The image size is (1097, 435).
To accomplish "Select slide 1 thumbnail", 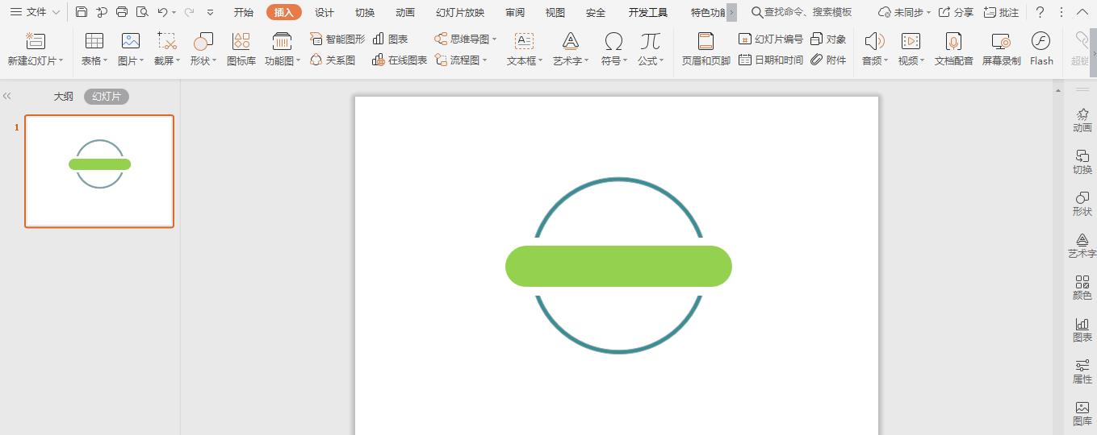I will (x=99, y=171).
